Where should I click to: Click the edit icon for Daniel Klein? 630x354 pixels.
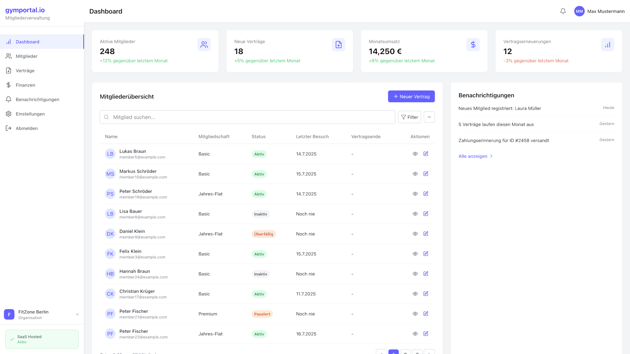click(x=426, y=234)
